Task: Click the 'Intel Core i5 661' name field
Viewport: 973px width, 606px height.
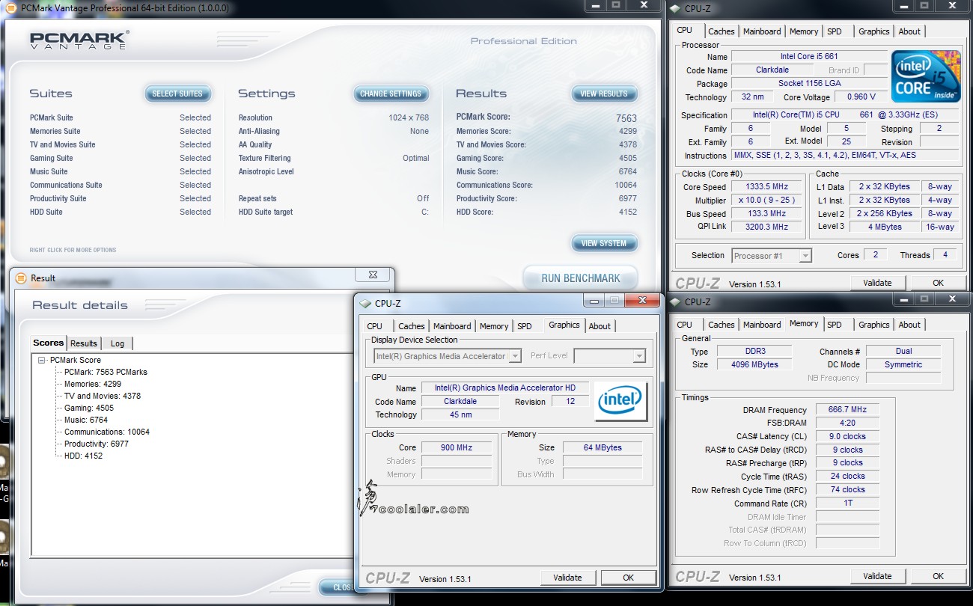Action: click(x=809, y=56)
